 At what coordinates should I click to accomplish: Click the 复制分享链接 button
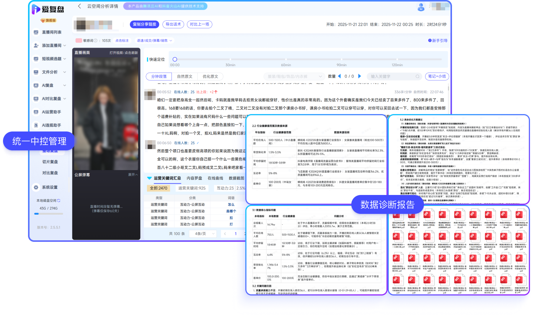point(144,24)
